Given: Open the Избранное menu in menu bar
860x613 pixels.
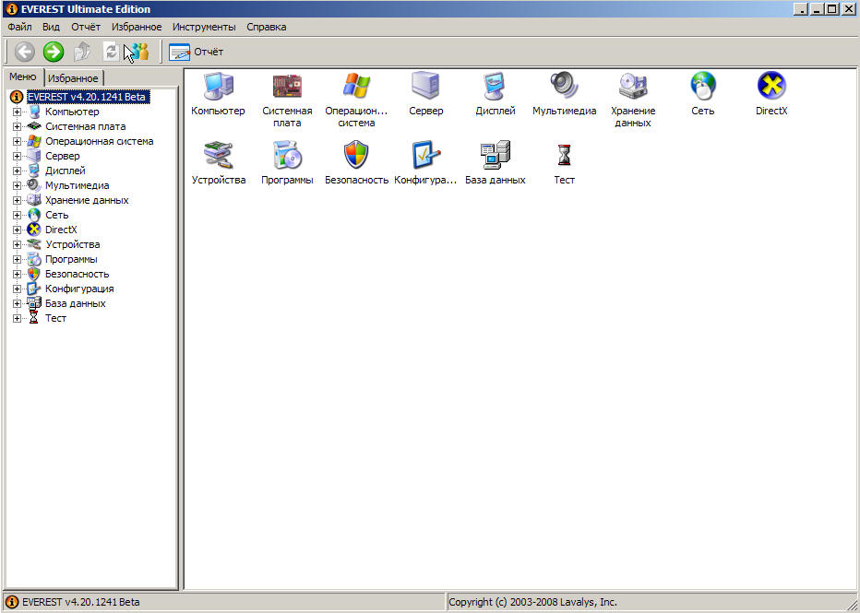Looking at the screenshot, I should 137,27.
